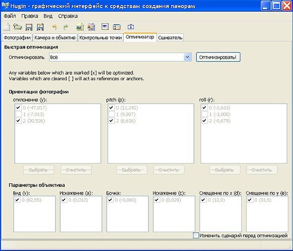Open the 'Справка' menu
Image resolution: width=293 pixels, height=251 pixels.
point(68,16)
